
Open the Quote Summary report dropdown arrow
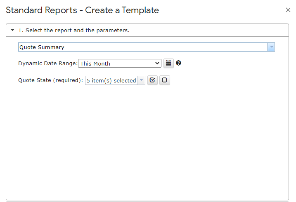pos(271,47)
